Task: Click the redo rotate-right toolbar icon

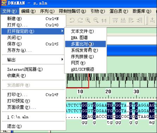Action: (80, 20)
